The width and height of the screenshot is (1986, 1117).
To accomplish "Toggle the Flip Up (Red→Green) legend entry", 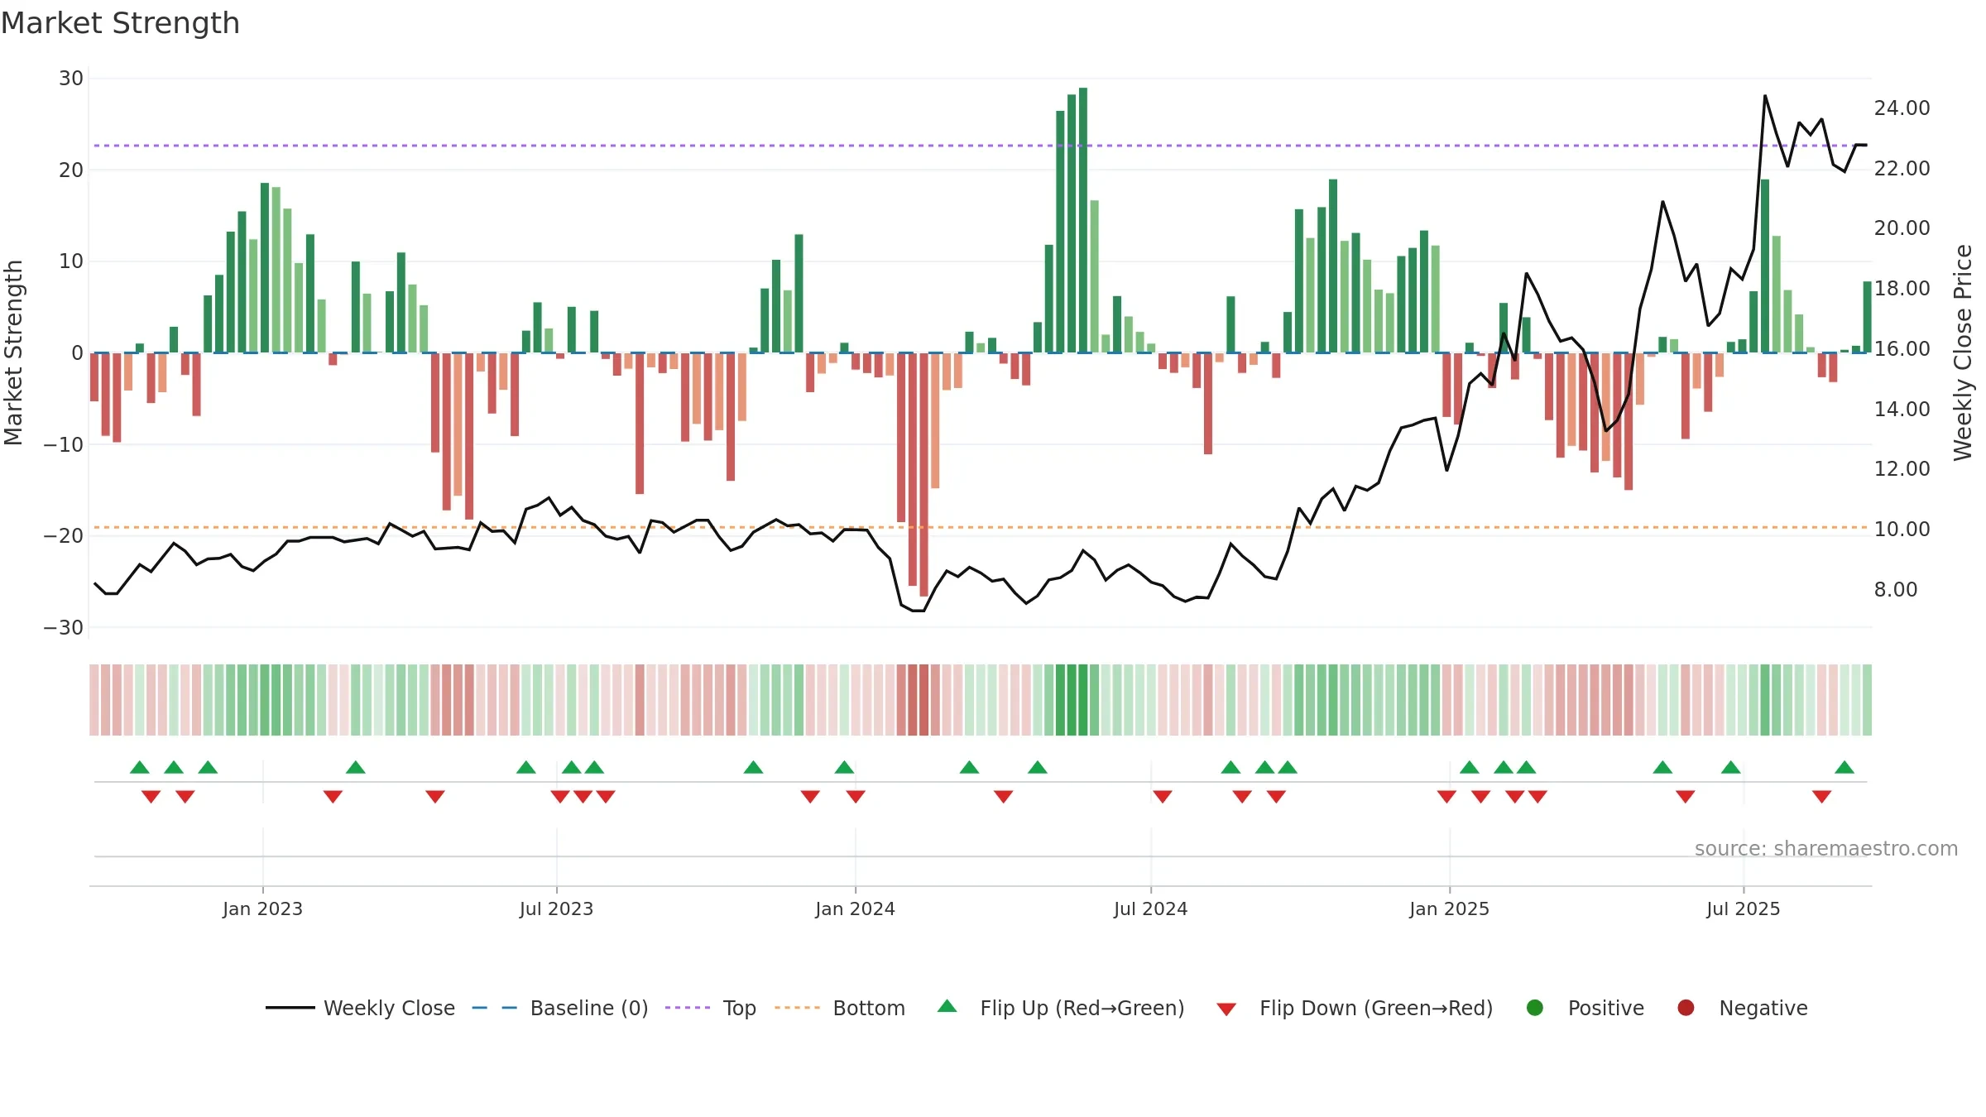I will 1060,1008.
